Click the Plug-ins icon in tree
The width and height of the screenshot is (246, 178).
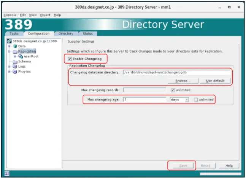point(15,71)
